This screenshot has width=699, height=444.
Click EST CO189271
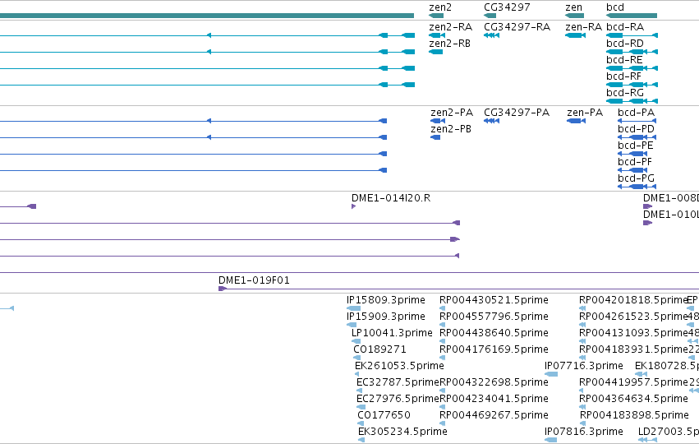pyautogui.click(x=379, y=349)
